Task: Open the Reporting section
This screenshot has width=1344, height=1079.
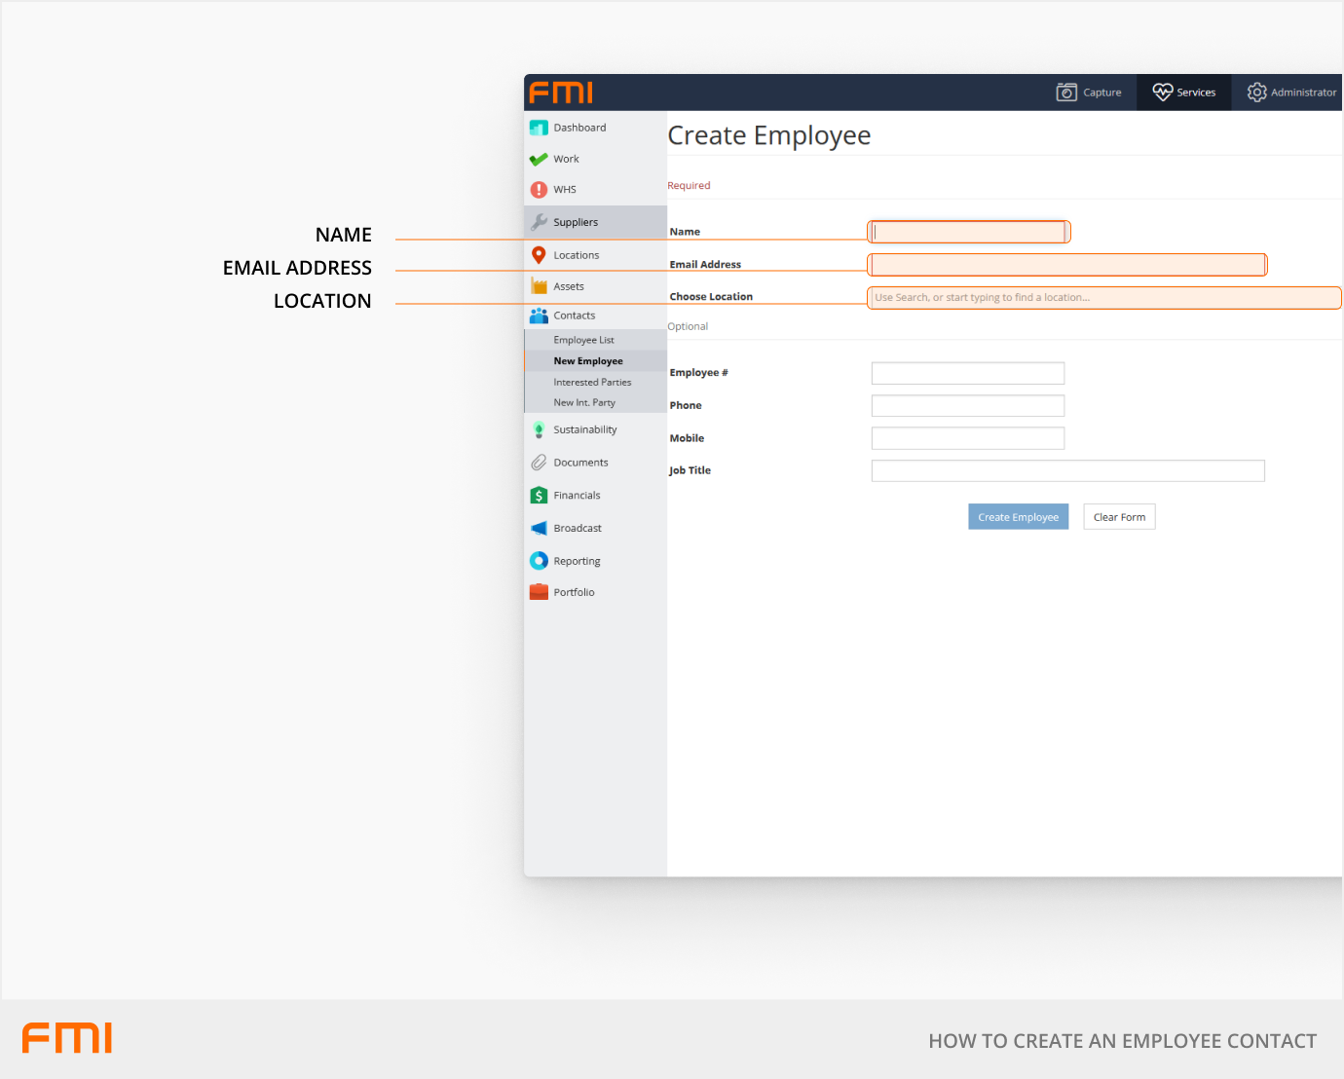Action: tap(576, 561)
